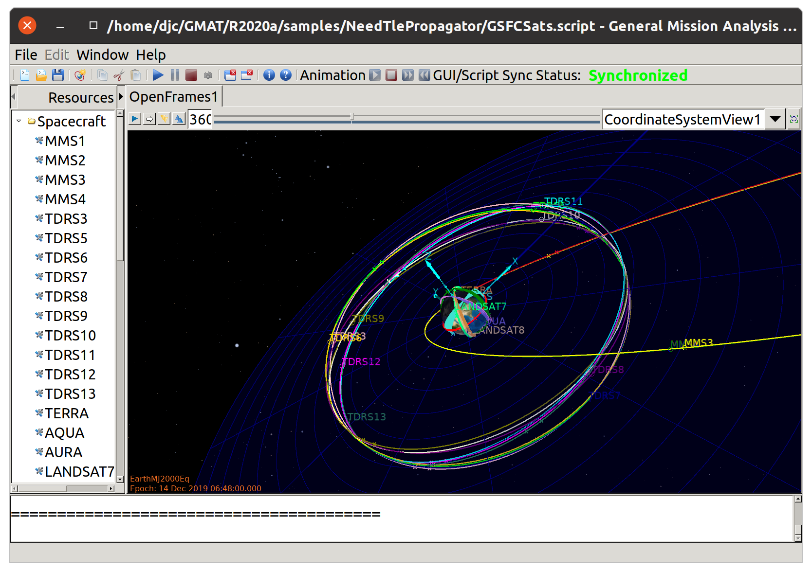Click the Cut scissors icon
This screenshot has width=812, height=572.
pyautogui.click(x=119, y=75)
